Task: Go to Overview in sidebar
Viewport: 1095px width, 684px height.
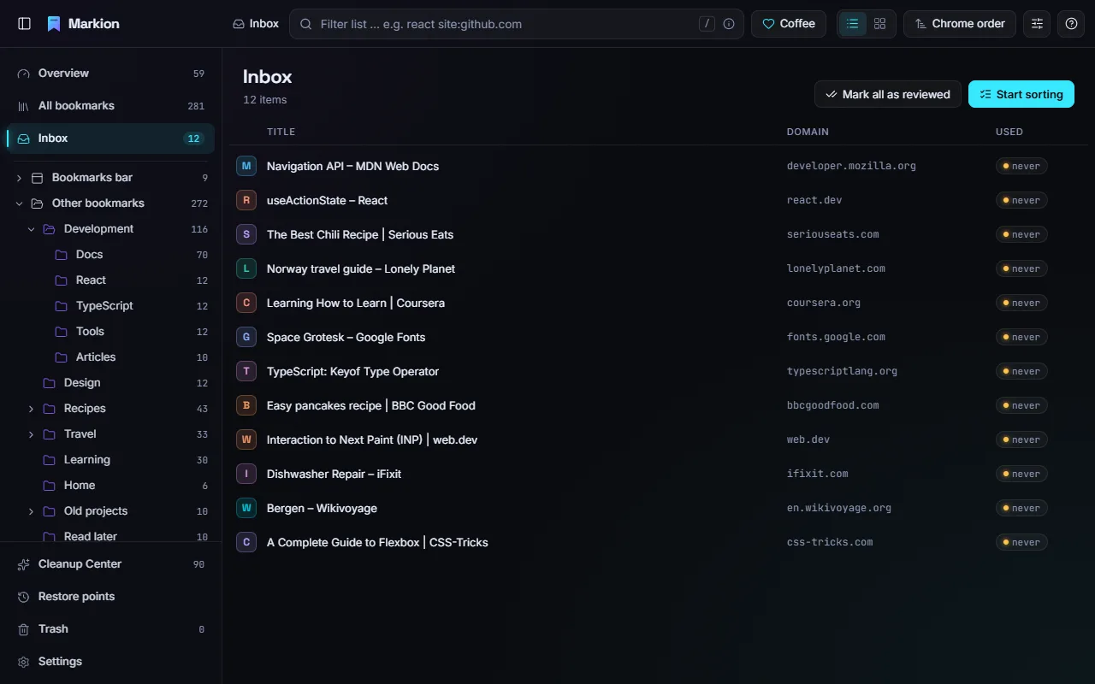Action: click(110, 74)
